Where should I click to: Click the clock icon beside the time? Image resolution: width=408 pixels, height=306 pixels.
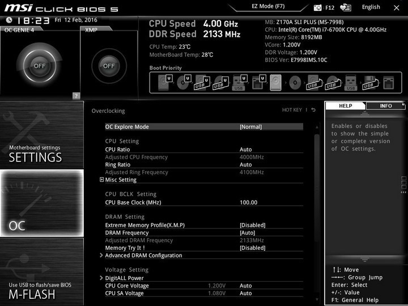(x=9, y=20)
